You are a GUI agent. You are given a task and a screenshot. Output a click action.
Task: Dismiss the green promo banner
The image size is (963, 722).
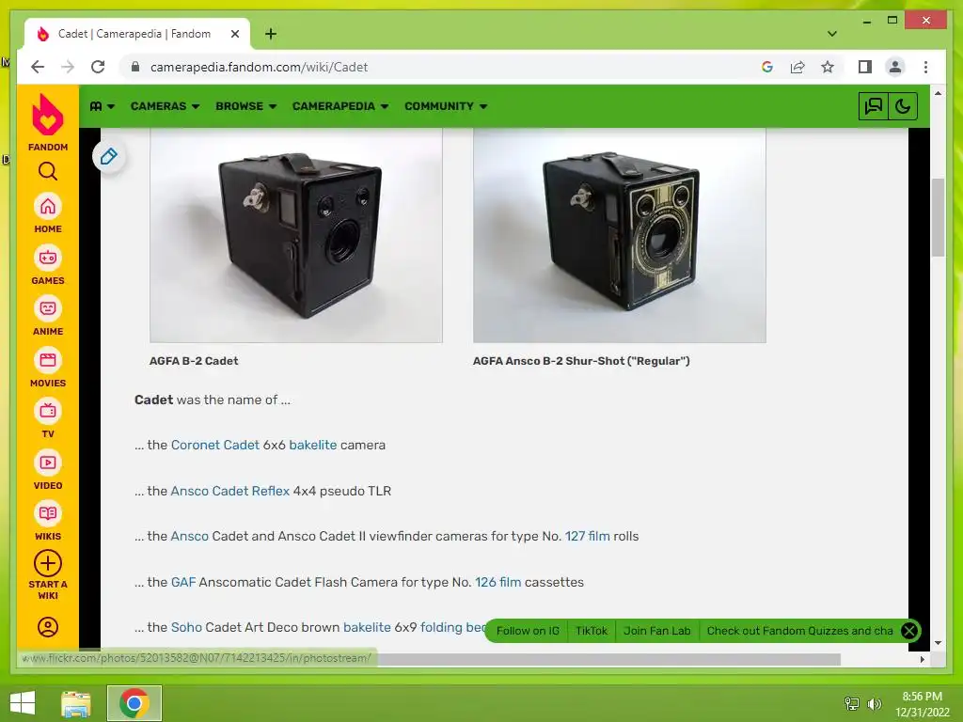pyautogui.click(x=909, y=631)
